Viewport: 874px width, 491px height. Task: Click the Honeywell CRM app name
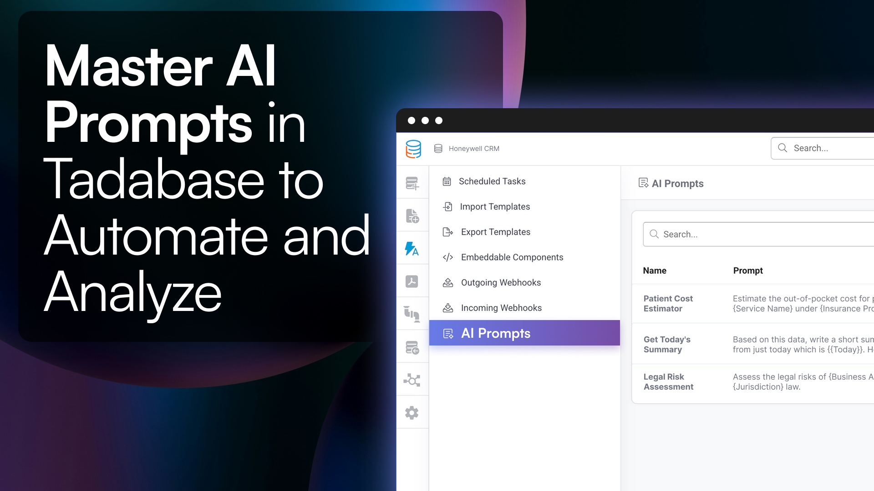pos(474,149)
